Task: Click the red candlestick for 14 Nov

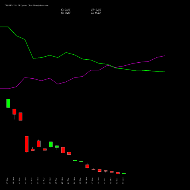Action: pyautogui.click(x=39, y=144)
